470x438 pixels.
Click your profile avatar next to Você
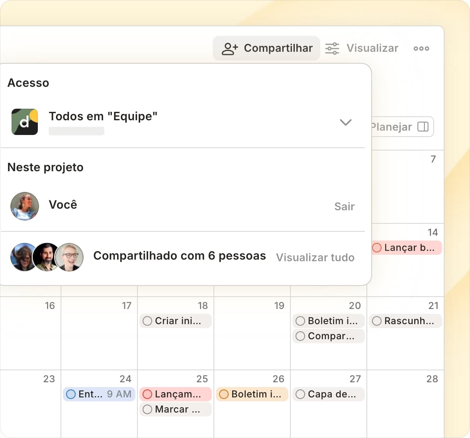(25, 206)
